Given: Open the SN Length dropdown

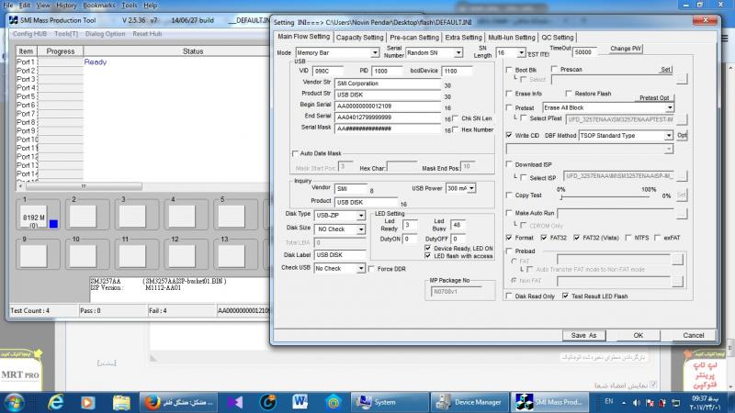Looking at the screenshot, I should point(521,53).
